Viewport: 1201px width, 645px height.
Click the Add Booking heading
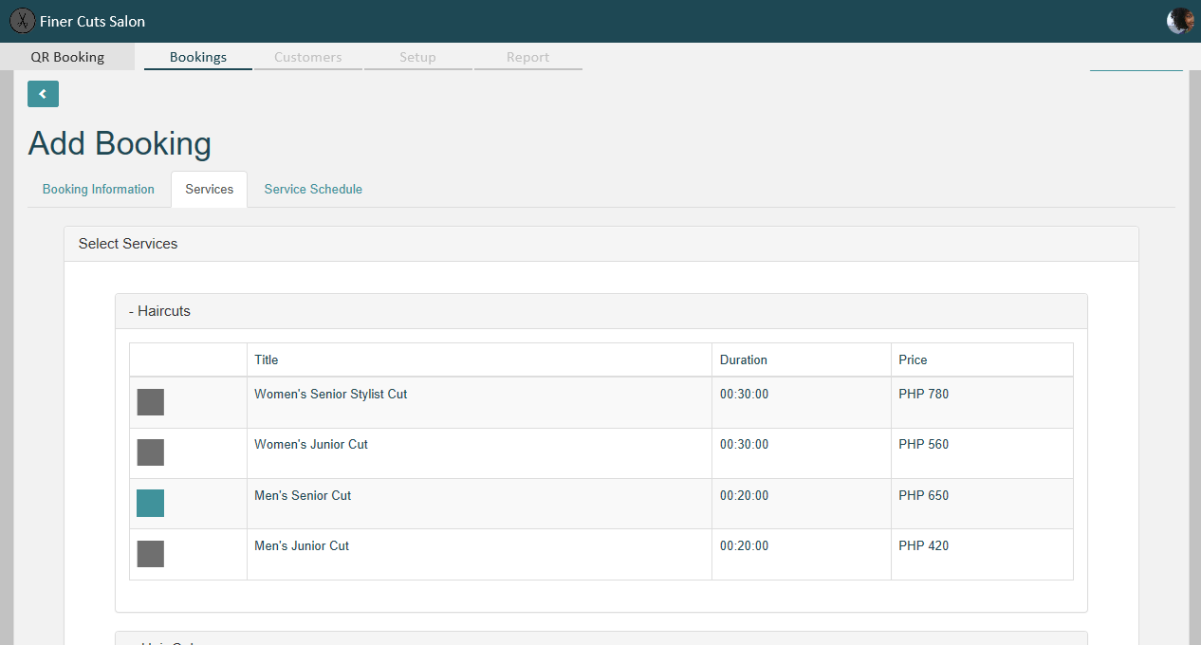(x=120, y=143)
